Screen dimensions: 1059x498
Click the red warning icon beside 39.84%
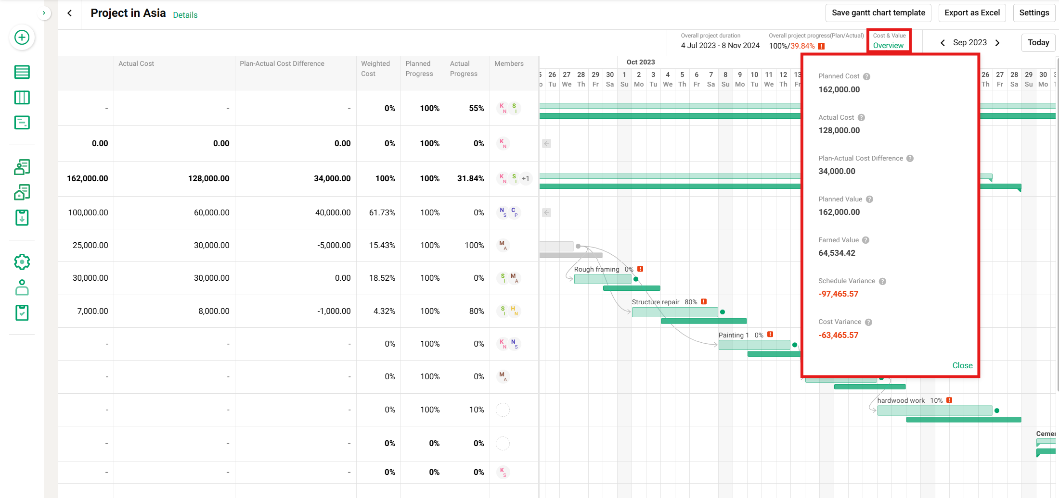point(821,46)
